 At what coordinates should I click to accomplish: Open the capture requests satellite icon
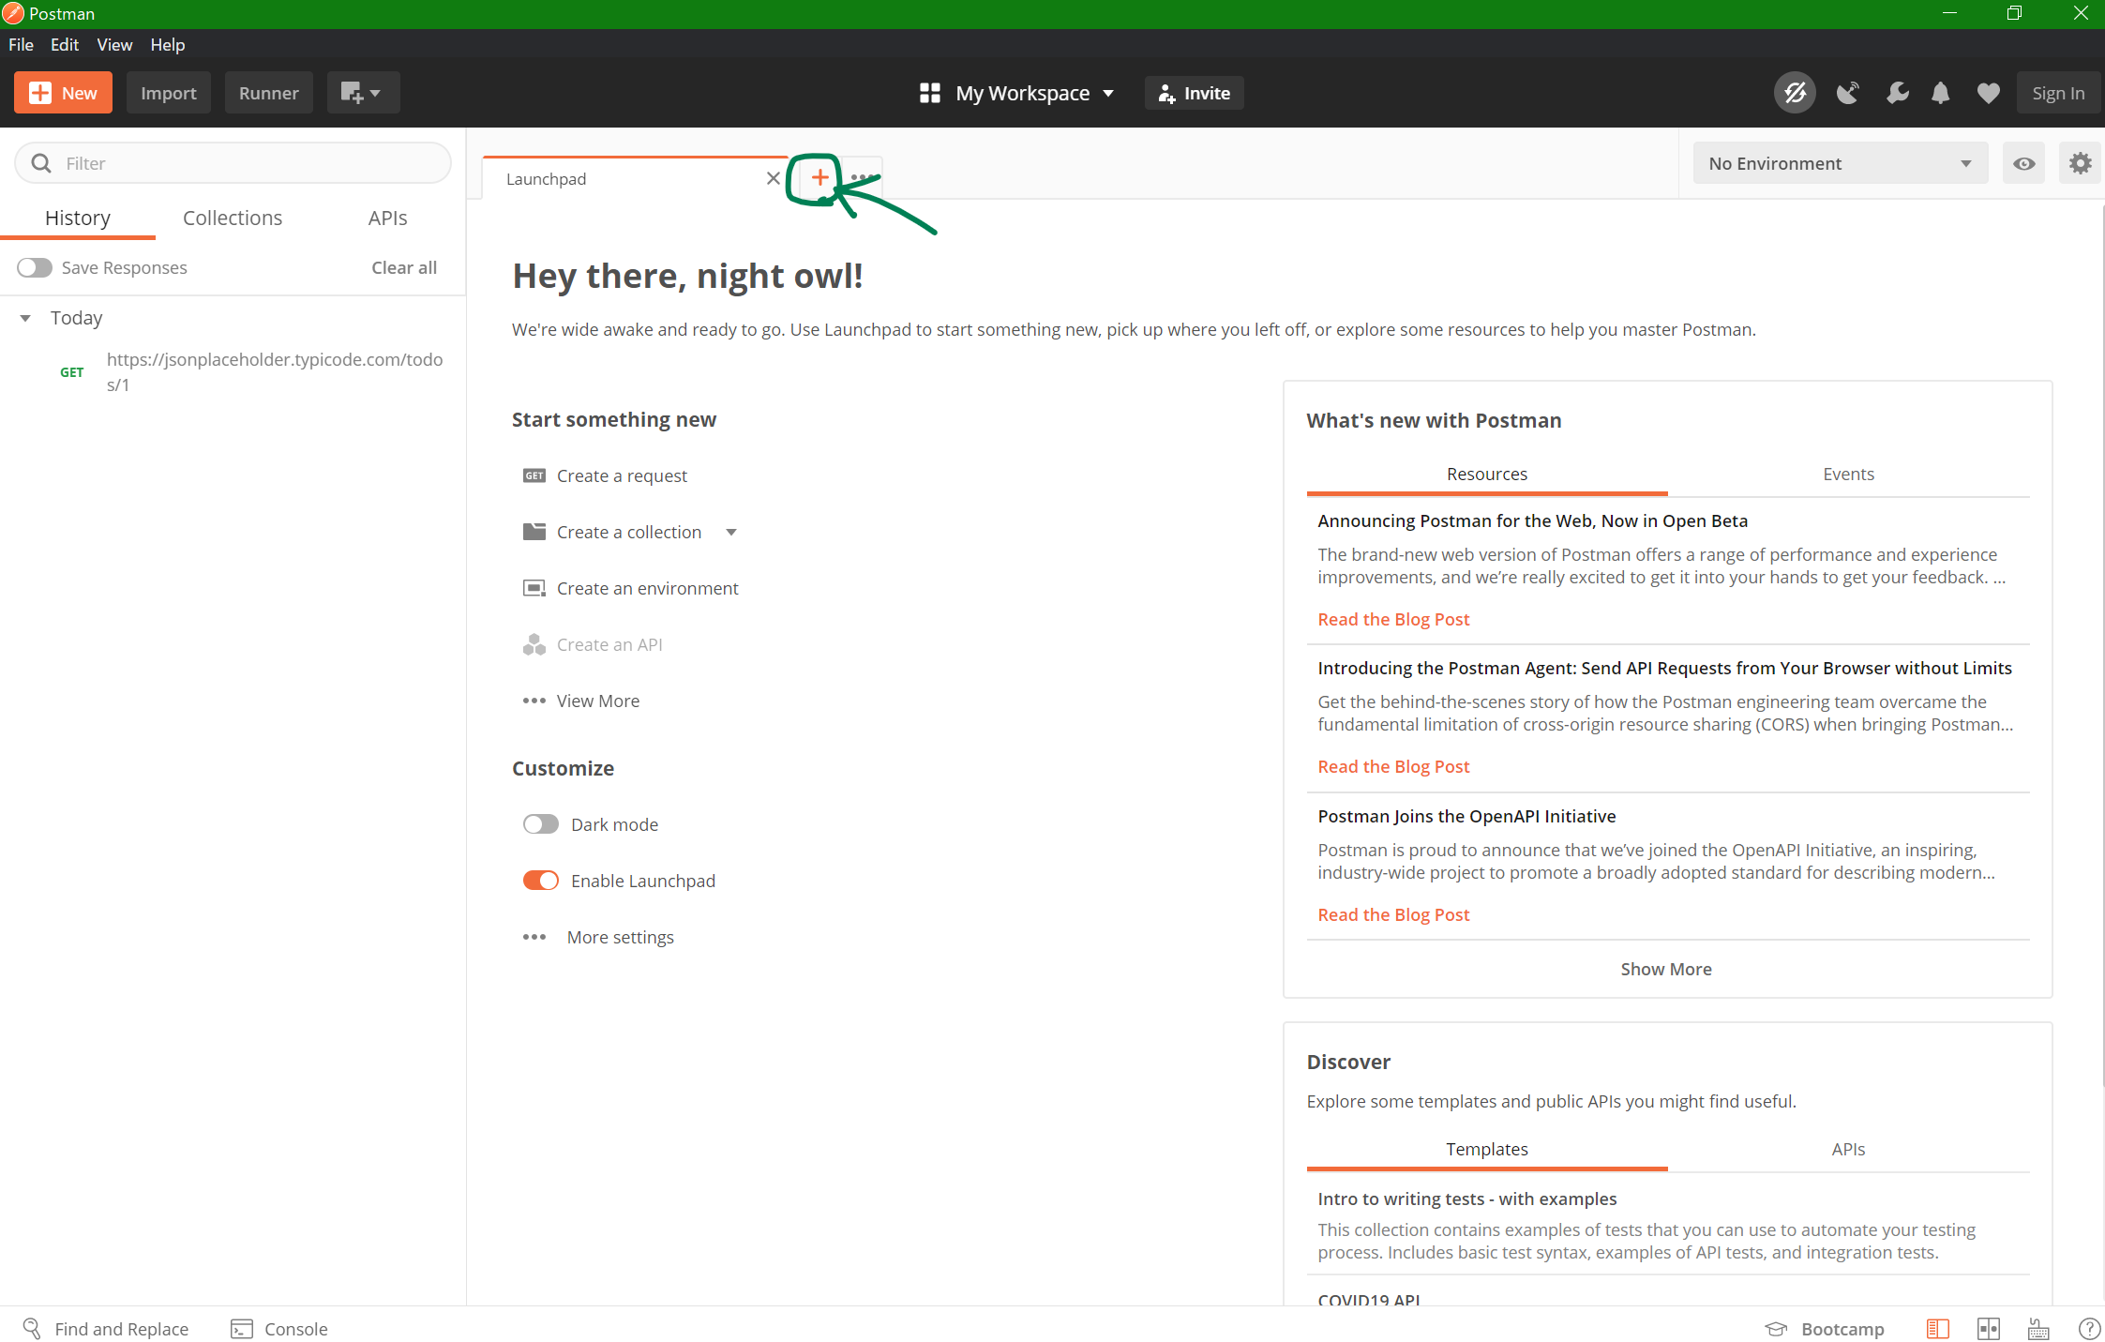(x=1848, y=93)
